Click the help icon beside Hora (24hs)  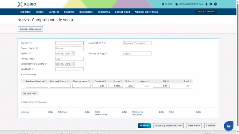[x=34, y=58]
